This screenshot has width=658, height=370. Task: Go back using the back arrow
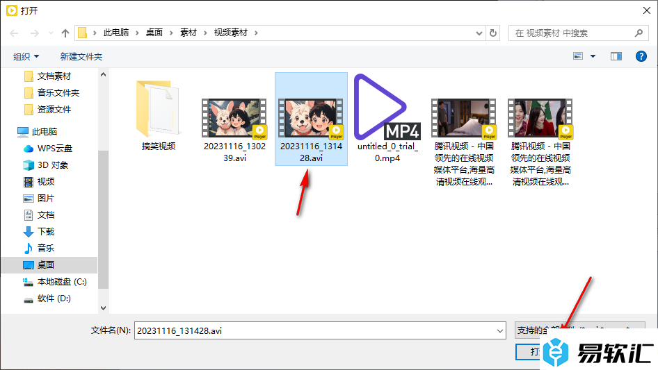coord(15,33)
